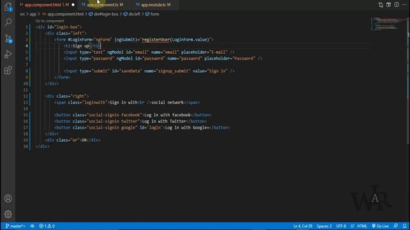Split the editor right

click(x=397, y=4)
